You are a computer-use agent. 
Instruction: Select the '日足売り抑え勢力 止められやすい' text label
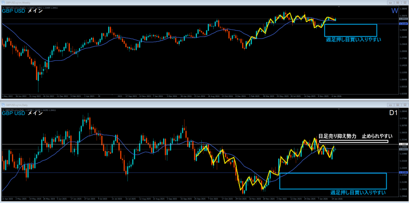(x=355, y=136)
